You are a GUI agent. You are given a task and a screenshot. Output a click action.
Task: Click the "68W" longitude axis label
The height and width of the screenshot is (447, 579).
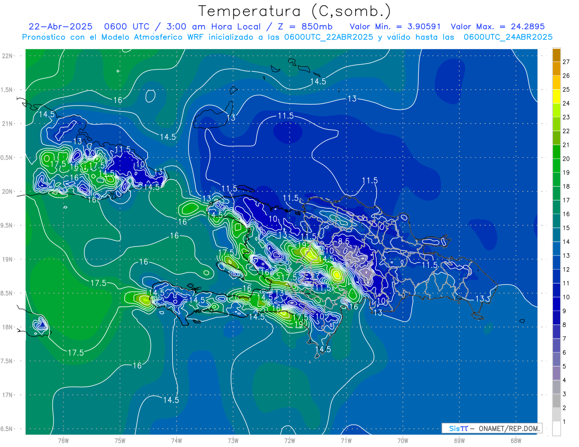point(516,441)
